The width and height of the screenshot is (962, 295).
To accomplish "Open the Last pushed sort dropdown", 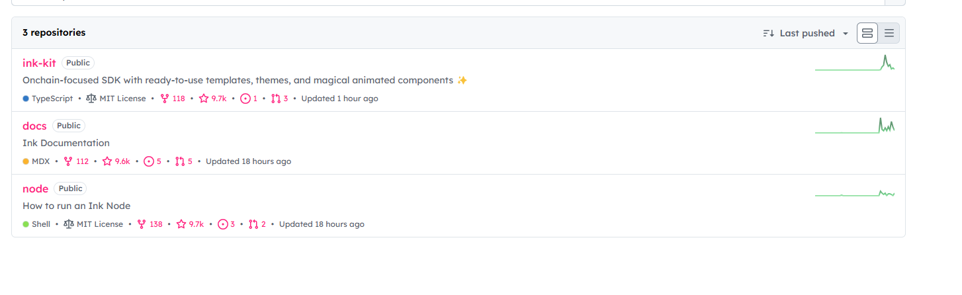I will pyautogui.click(x=805, y=33).
